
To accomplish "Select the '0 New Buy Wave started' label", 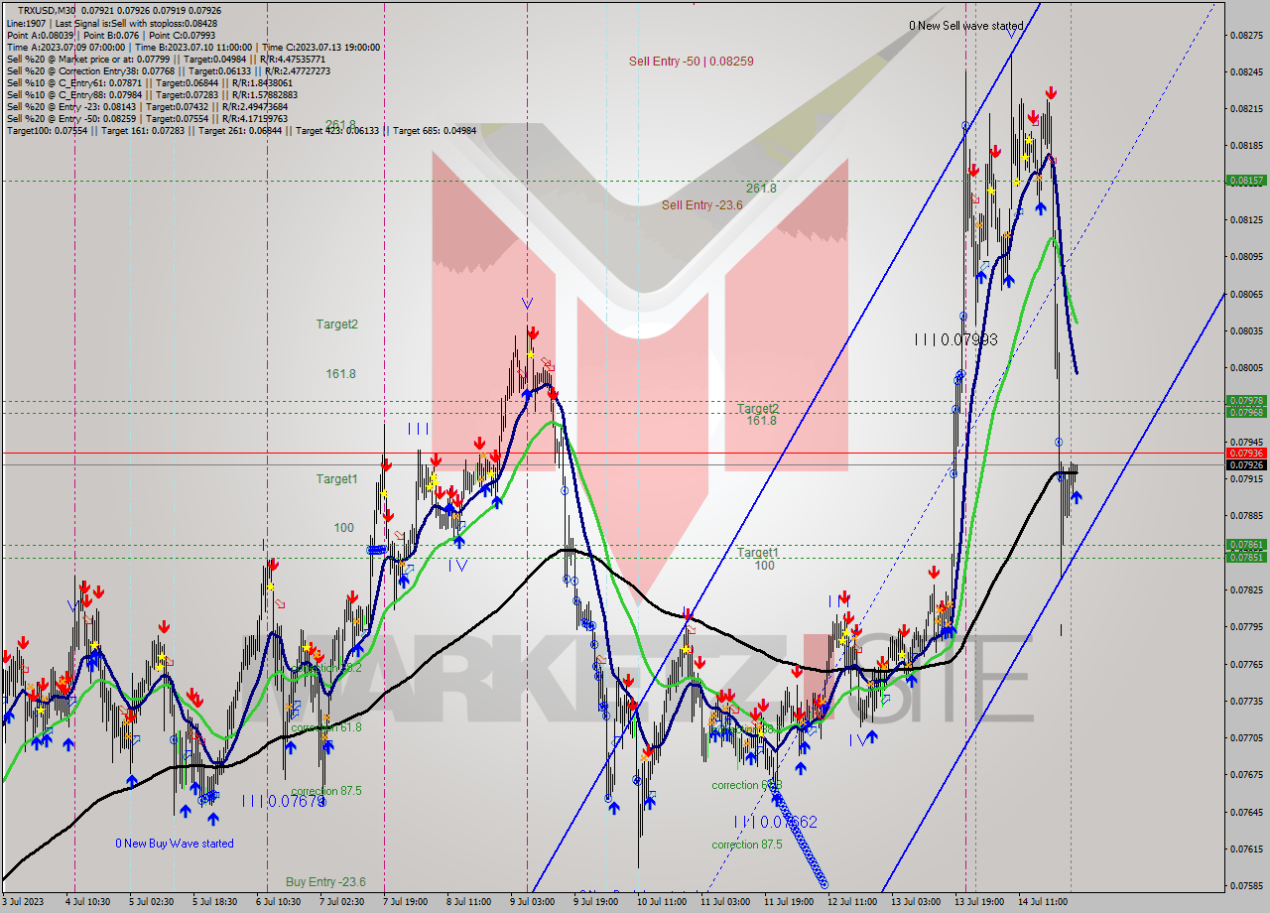I will 175,844.
